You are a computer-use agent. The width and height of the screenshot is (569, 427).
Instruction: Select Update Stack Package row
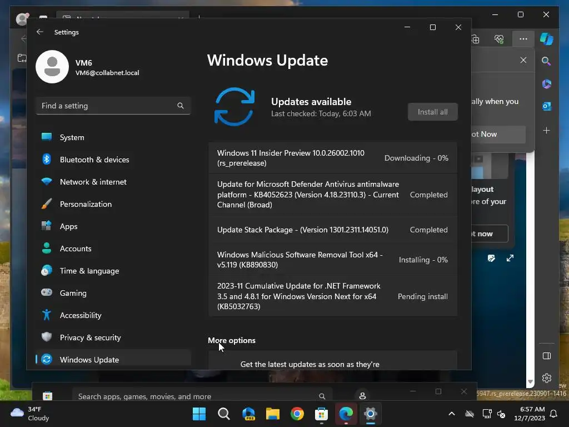[x=333, y=230]
